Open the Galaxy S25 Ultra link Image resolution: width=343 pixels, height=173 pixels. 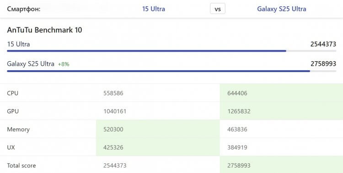click(x=282, y=9)
